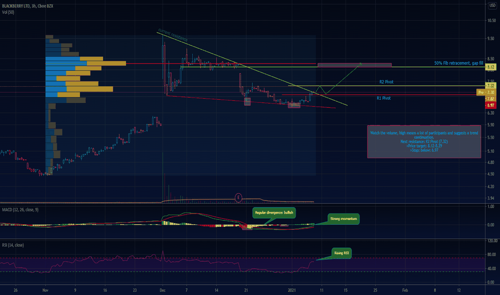Click the 'R2 Pivot' label
Screen dimensions: 500x295
tap(386, 82)
